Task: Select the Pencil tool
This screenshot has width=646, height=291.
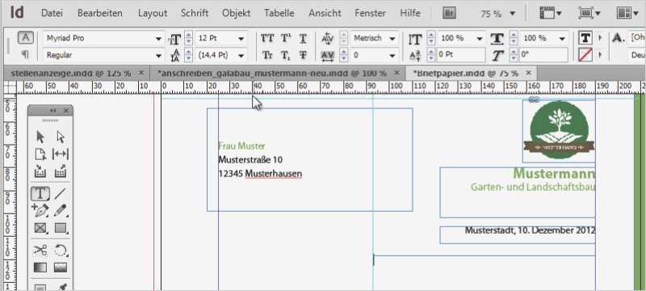Action: pos(61,210)
